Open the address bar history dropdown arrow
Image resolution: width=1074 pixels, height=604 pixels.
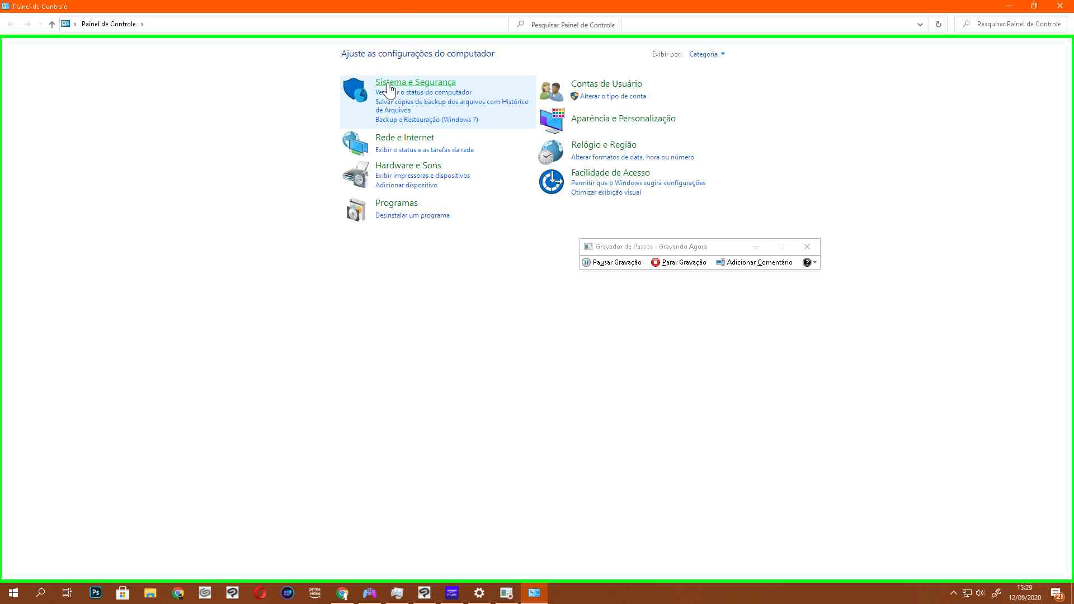pyautogui.click(x=920, y=24)
